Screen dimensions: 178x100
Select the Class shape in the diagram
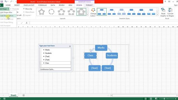tap(90, 56)
